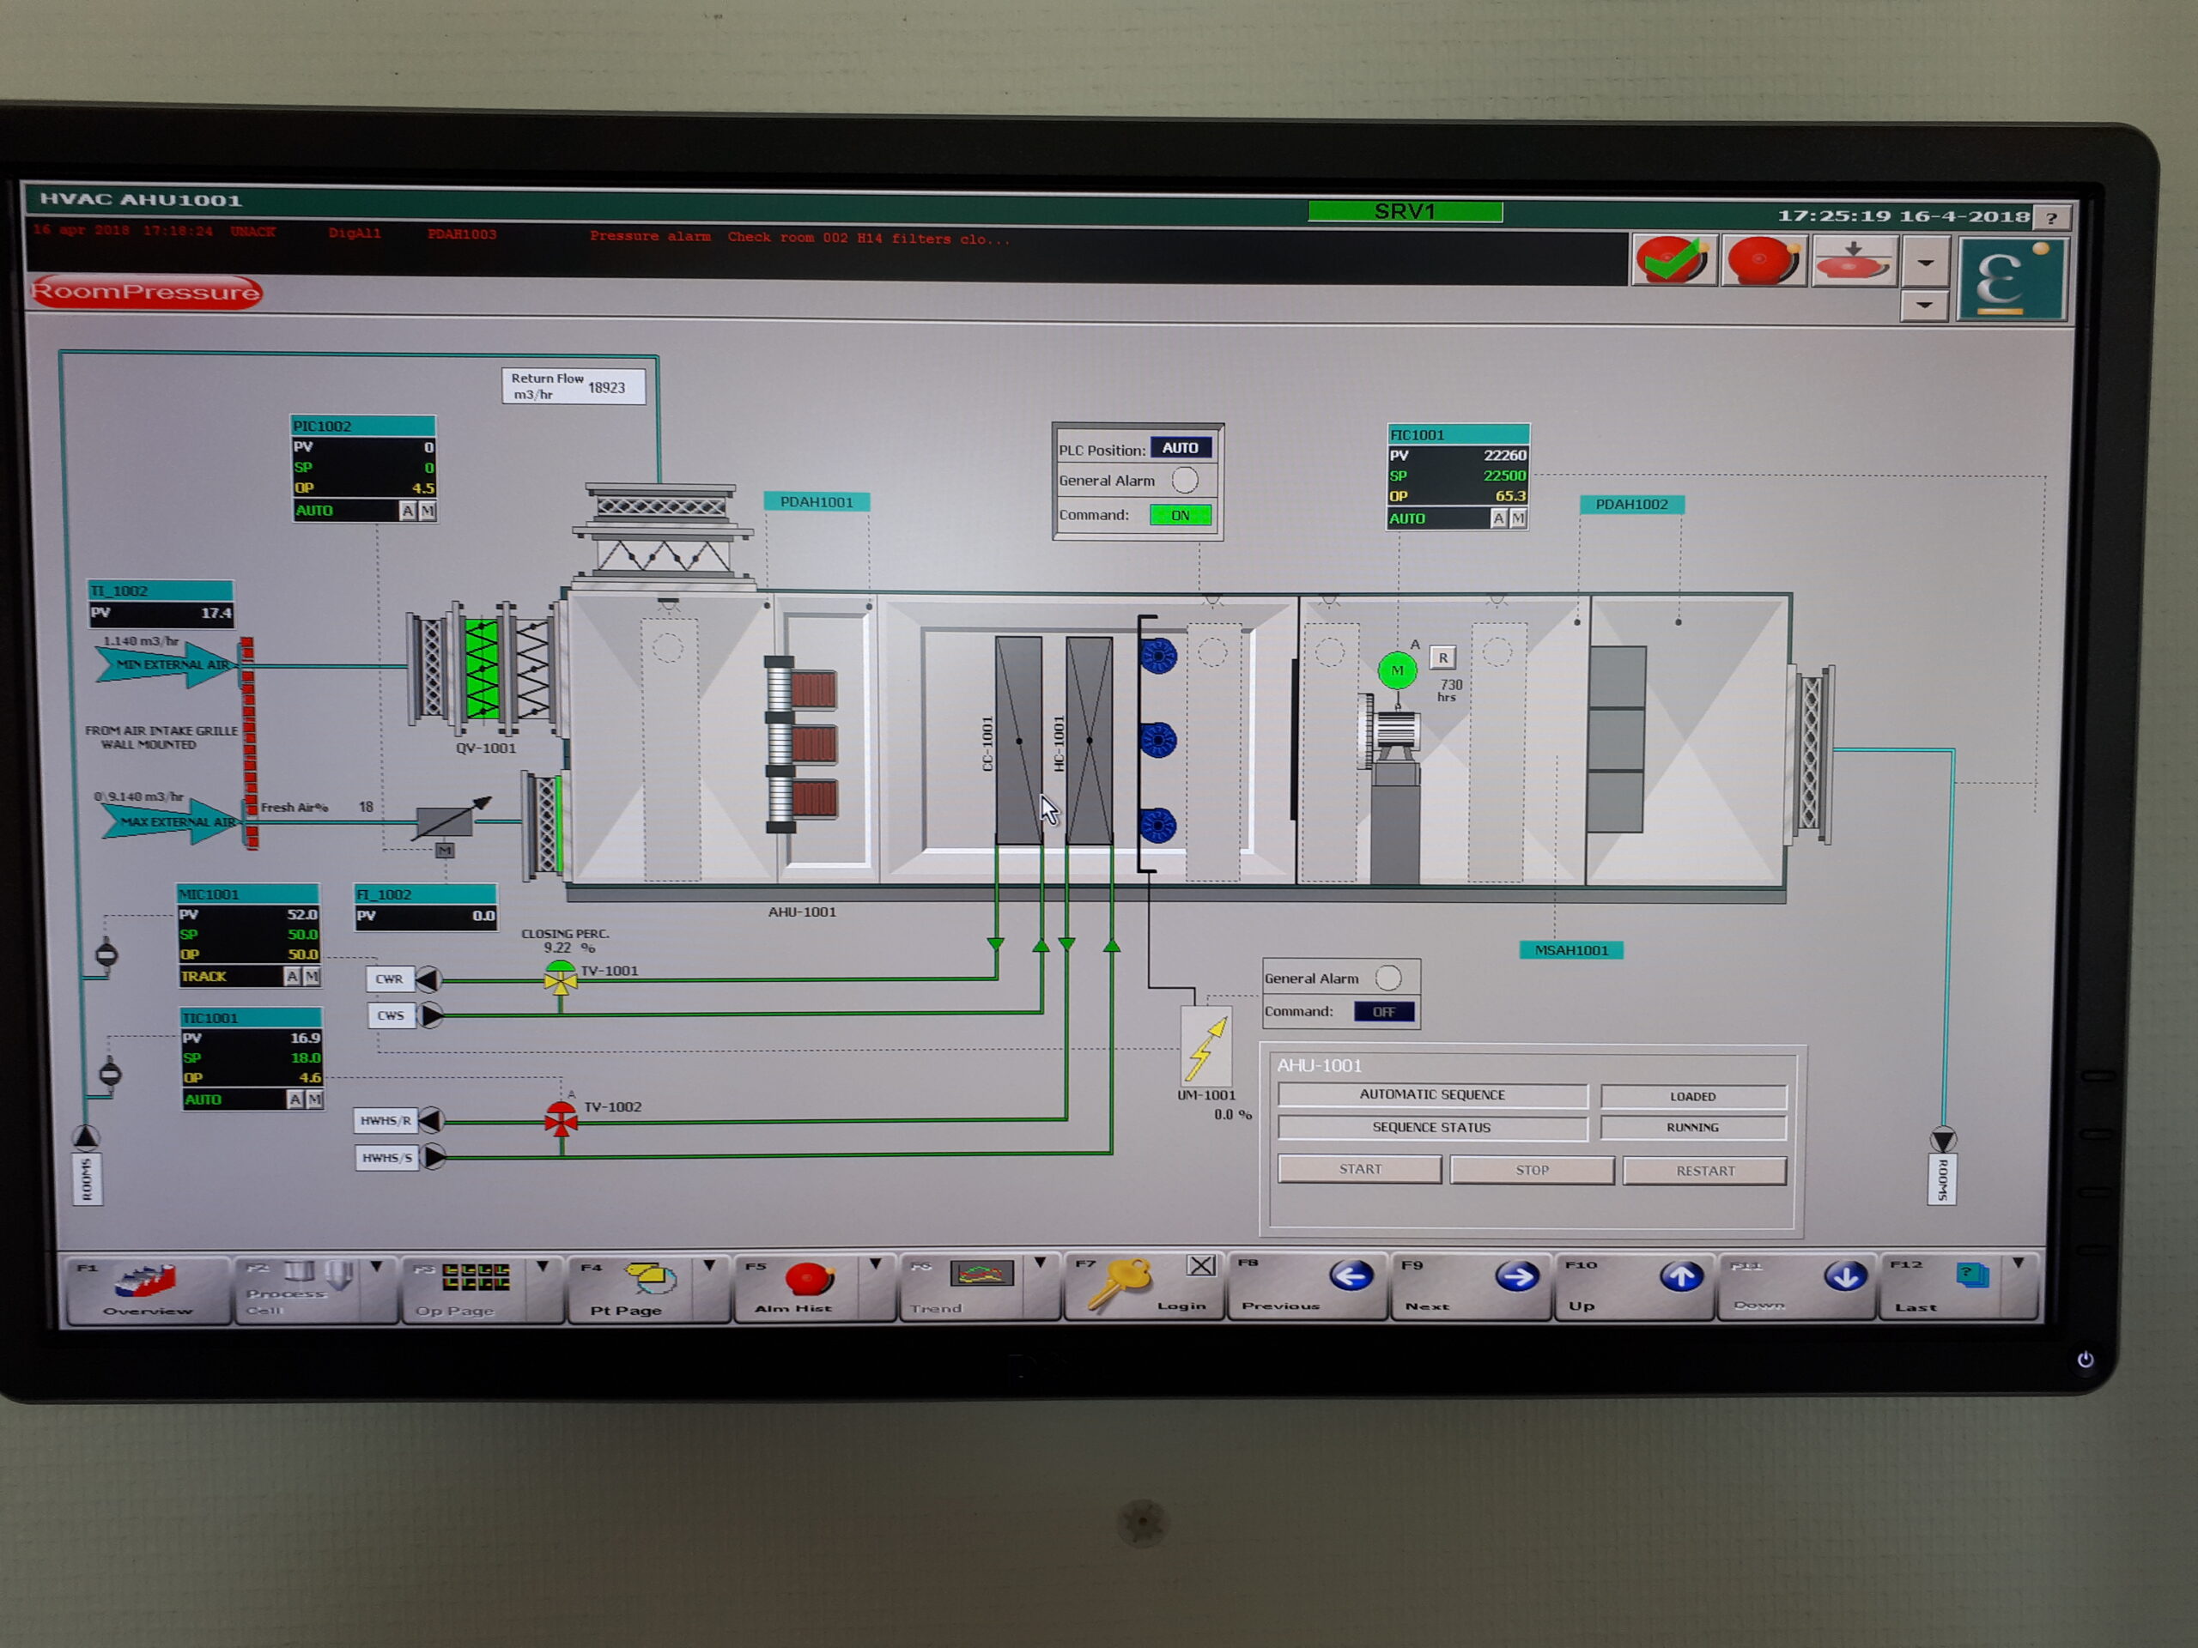
Task: Click the HC-1001 heating coil
Action: click(1089, 740)
